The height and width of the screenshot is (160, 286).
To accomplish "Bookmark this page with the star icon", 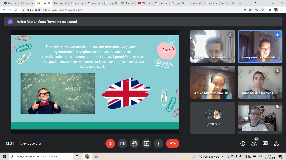I will (x=262, y=10).
